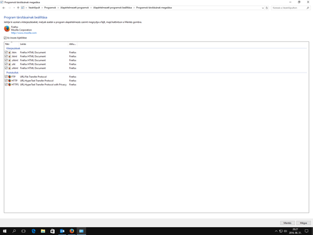Open the address bar history dropdown
The height and width of the screenshot is (235, 313).
pyautogui.click(x=263, y=8)
